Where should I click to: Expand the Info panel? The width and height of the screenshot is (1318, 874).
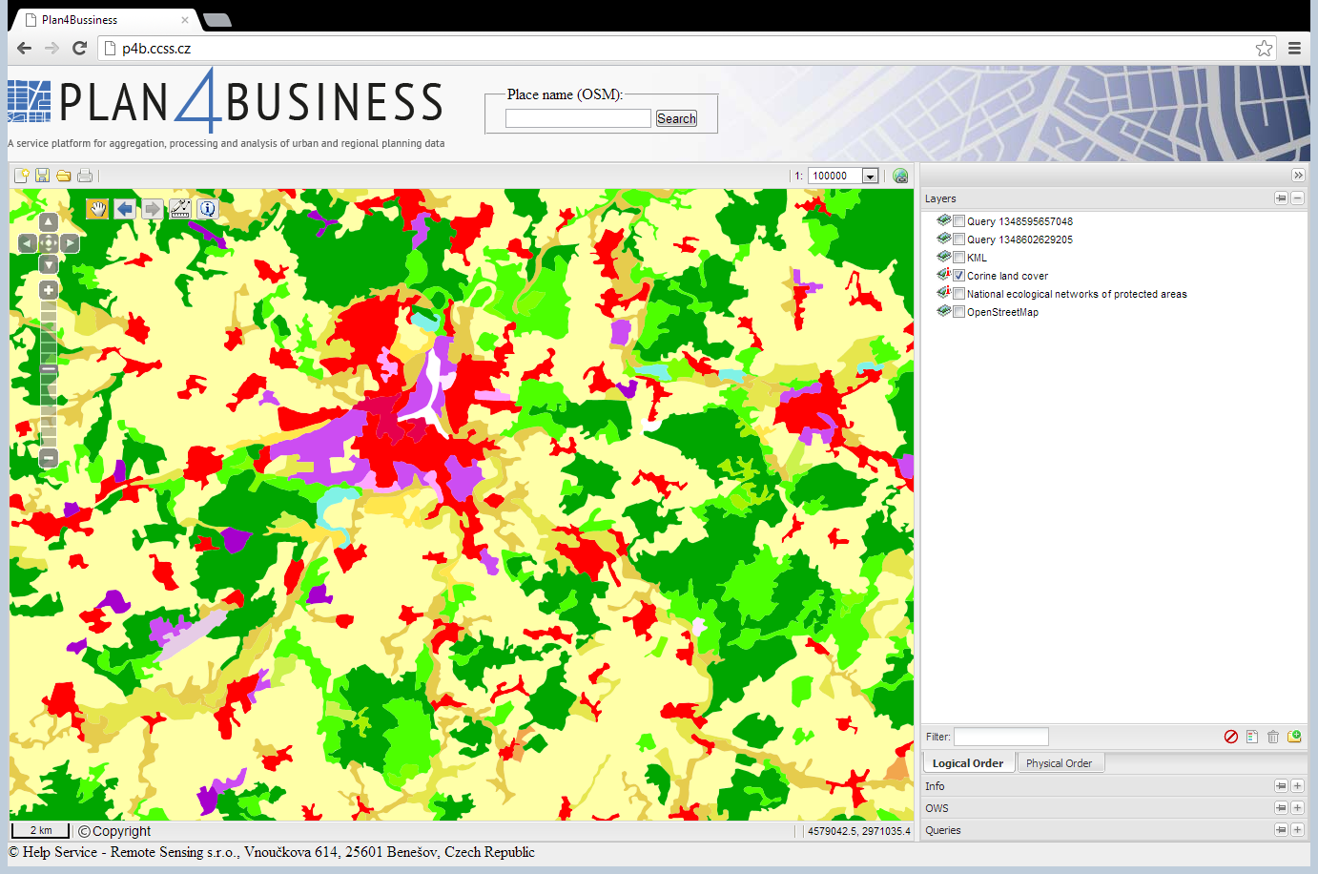[x=1297, y=786]
